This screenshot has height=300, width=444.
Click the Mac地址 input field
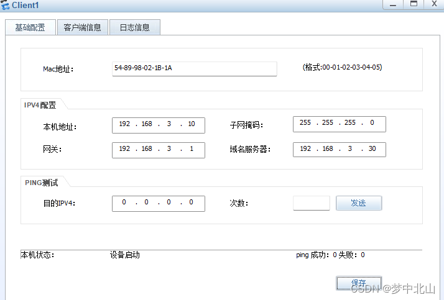click(194, 69)
